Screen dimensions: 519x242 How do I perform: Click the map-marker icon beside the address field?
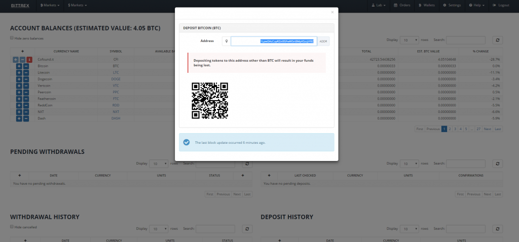point(227,42)
